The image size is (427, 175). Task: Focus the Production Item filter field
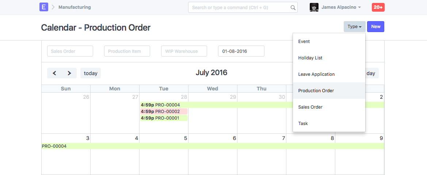click(x=127, y=51)
